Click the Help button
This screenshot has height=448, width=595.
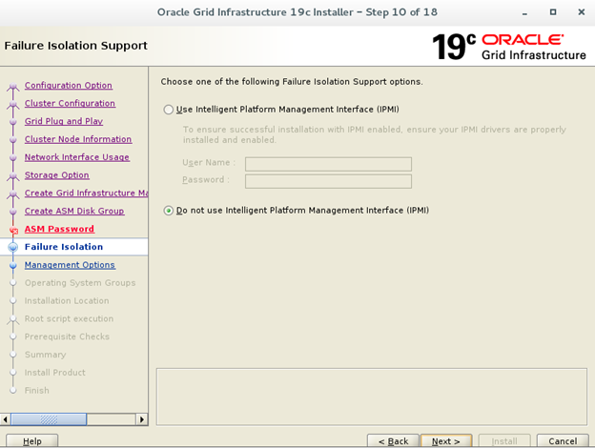click(32, 441)
